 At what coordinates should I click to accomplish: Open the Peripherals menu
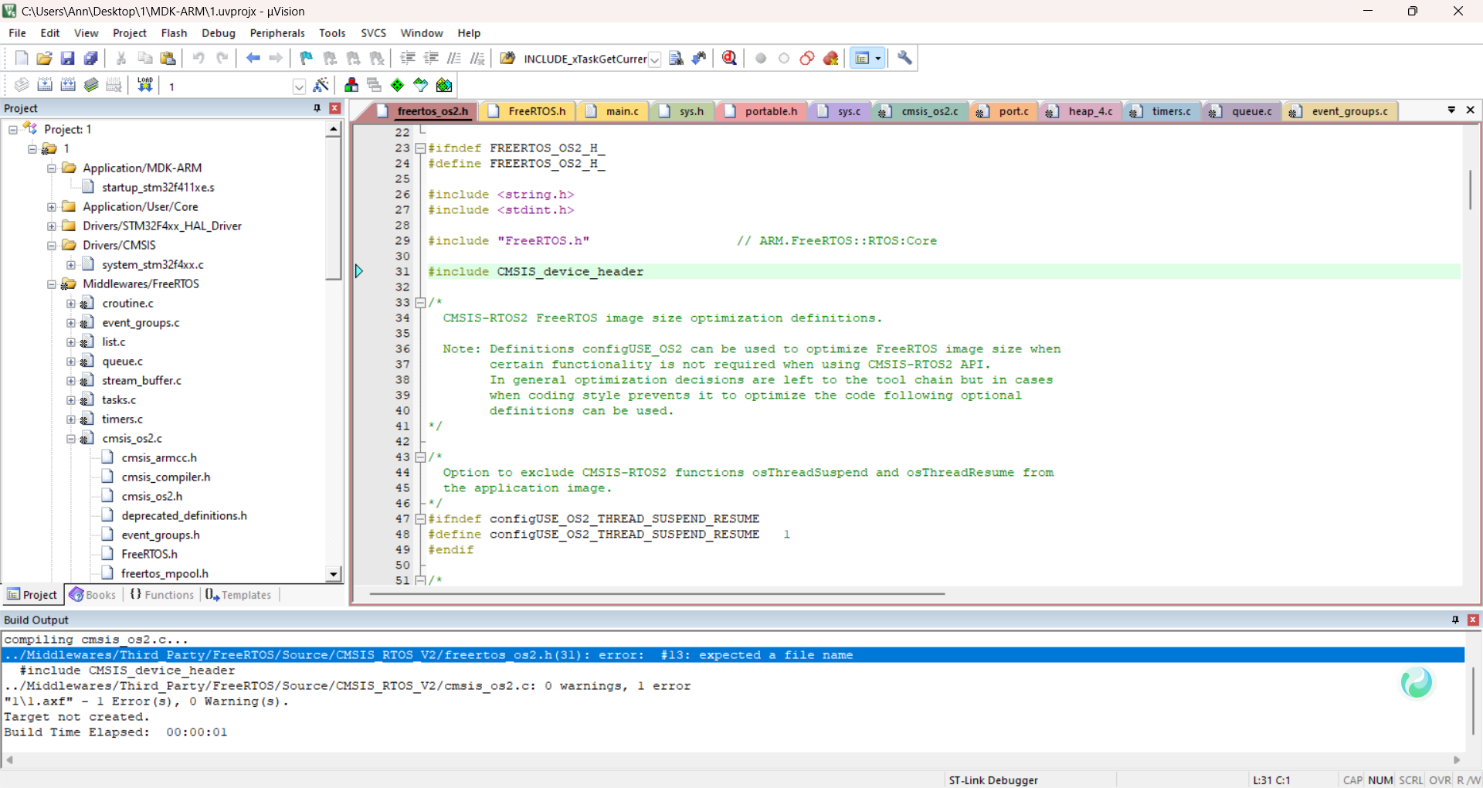[277, 32]
